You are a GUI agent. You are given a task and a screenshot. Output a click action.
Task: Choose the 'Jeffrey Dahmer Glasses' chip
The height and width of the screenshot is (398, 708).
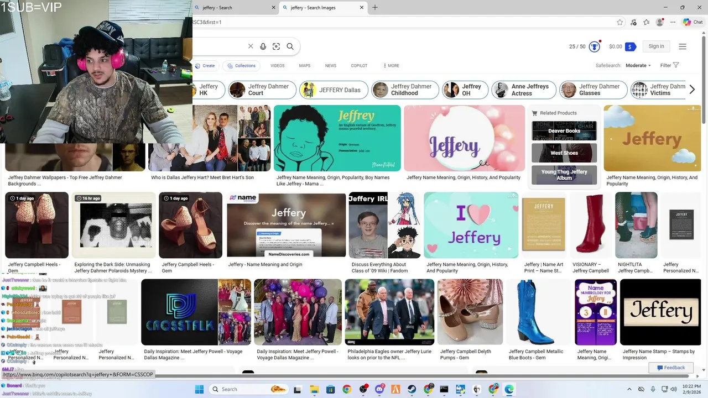(x=593, y=90)
